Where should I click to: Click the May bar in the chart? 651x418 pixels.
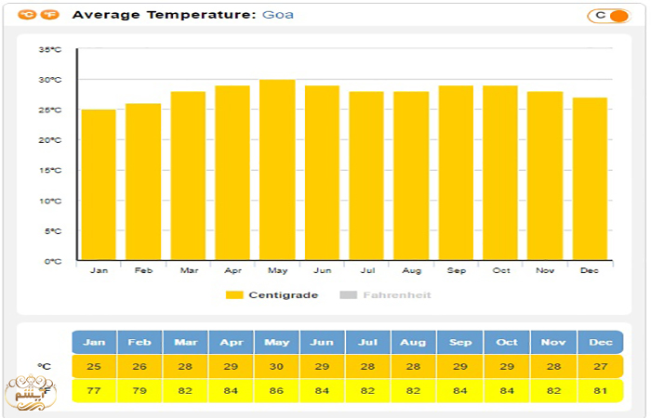click(277, 170)
